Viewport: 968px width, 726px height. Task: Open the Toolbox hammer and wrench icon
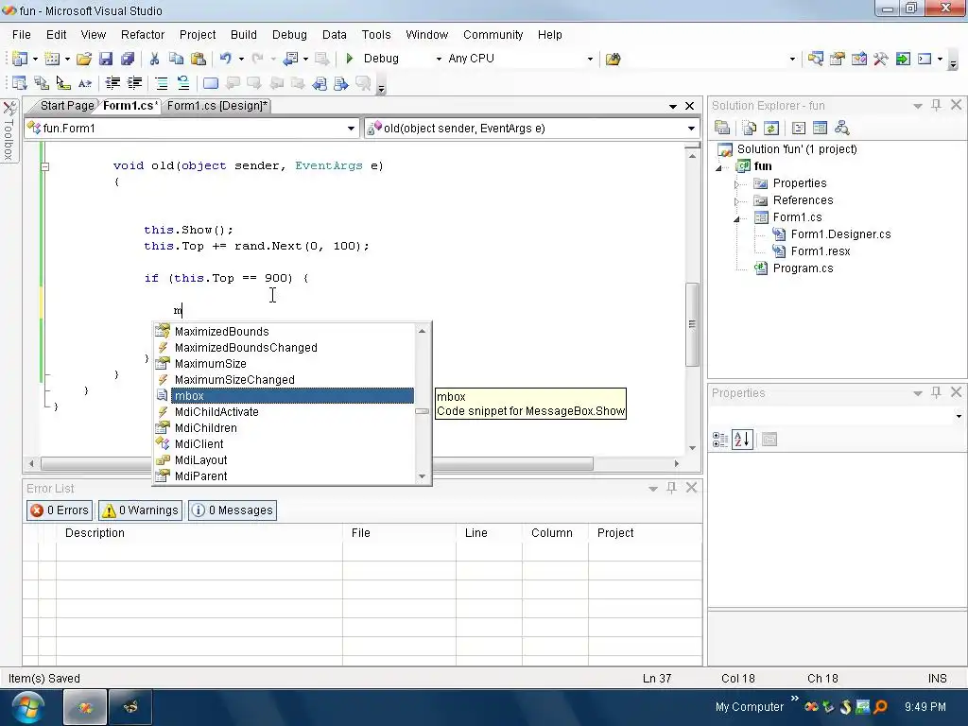click(x=881, y=59)
